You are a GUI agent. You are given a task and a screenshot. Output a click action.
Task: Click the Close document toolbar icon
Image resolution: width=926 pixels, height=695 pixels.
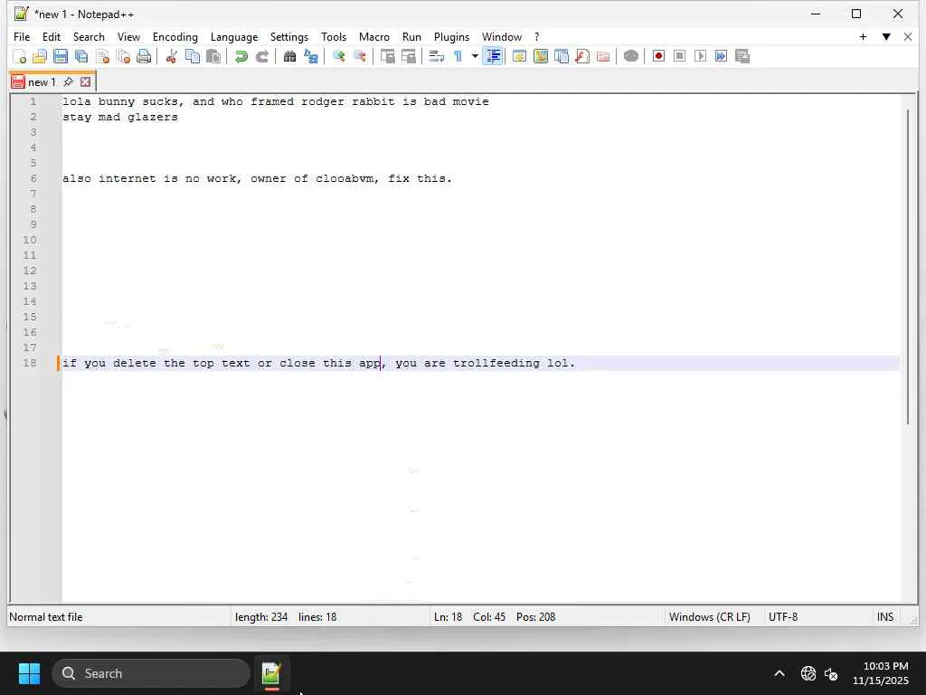click(102, 56)
